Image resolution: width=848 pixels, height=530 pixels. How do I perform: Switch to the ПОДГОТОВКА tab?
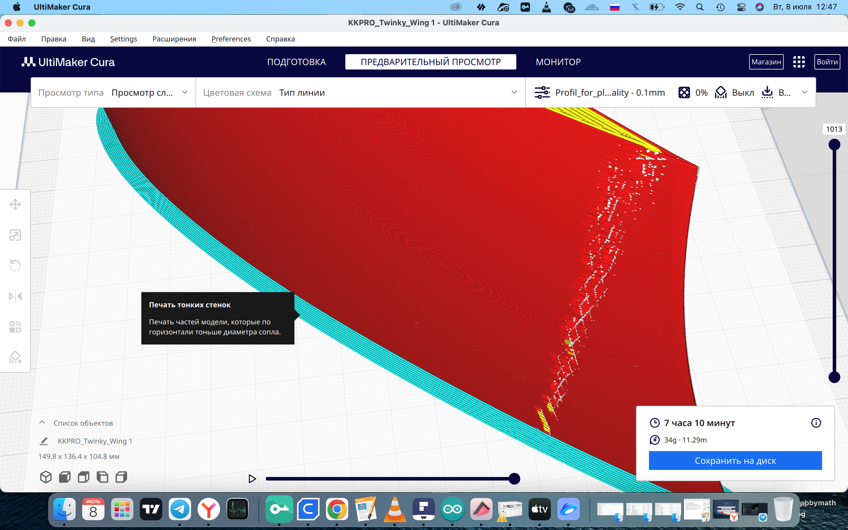pos(296,62)
